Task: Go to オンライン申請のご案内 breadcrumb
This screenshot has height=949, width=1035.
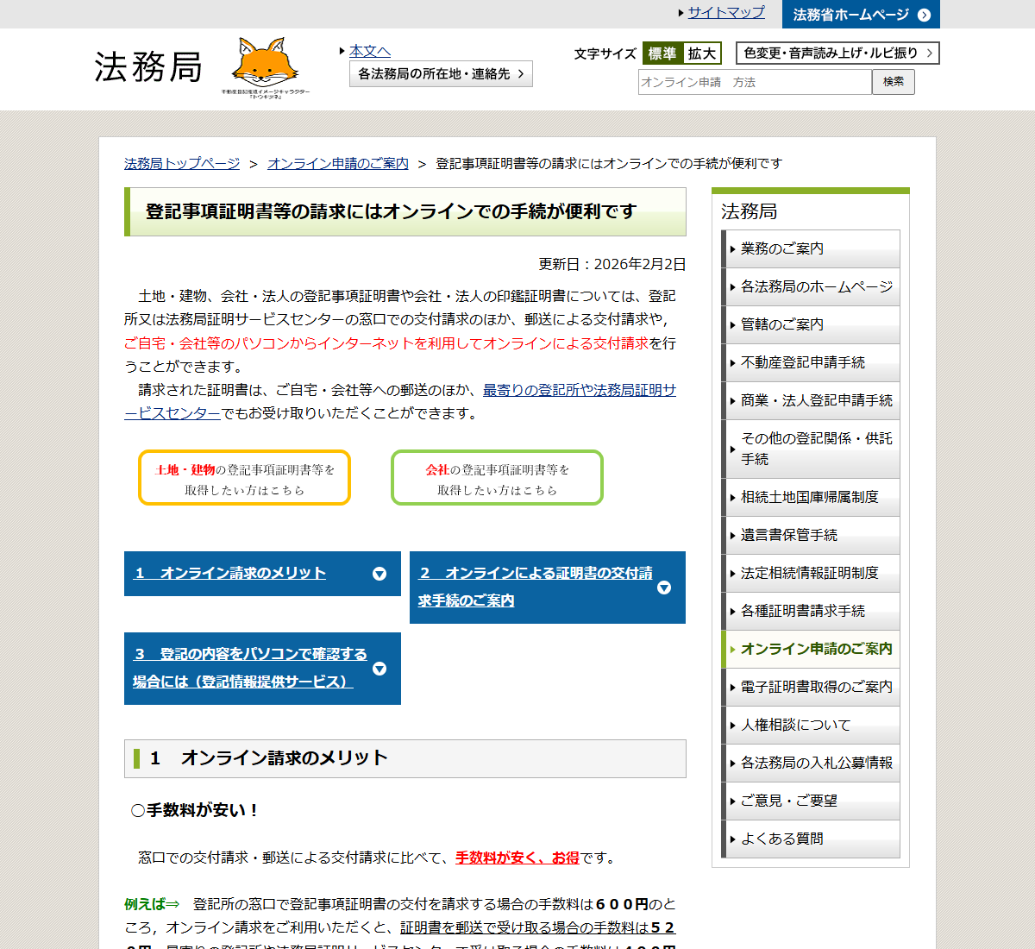Action: (338, 163)
